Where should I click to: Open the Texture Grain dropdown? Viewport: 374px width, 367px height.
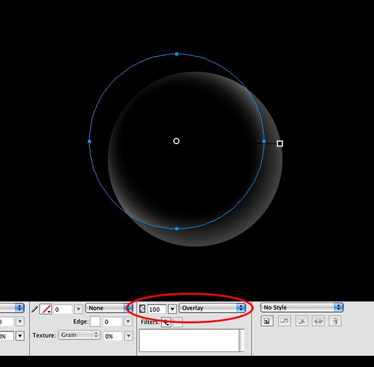pyautogui.click(x=79, y=335)
